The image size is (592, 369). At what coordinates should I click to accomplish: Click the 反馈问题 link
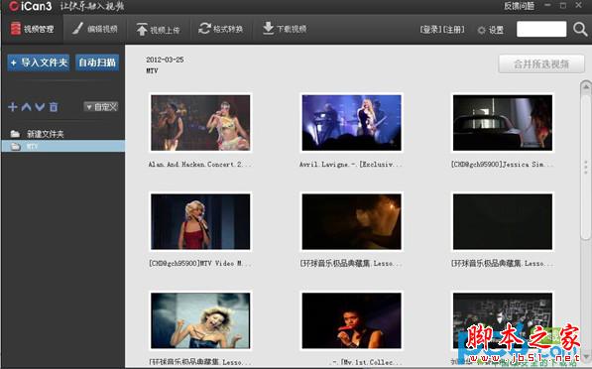point(519,6)
